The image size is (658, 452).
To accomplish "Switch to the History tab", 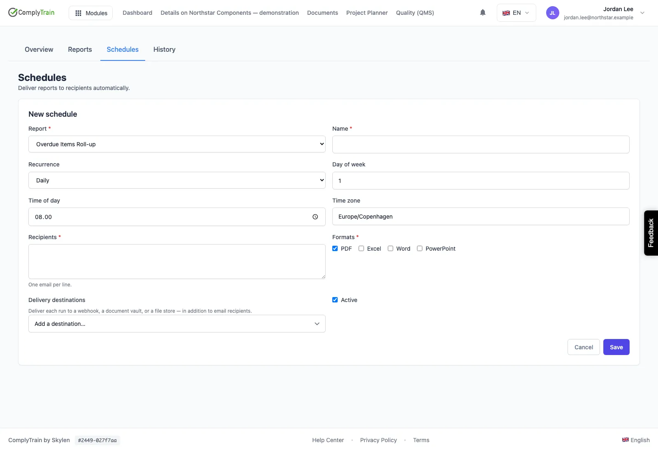I will tap(164, 50).
